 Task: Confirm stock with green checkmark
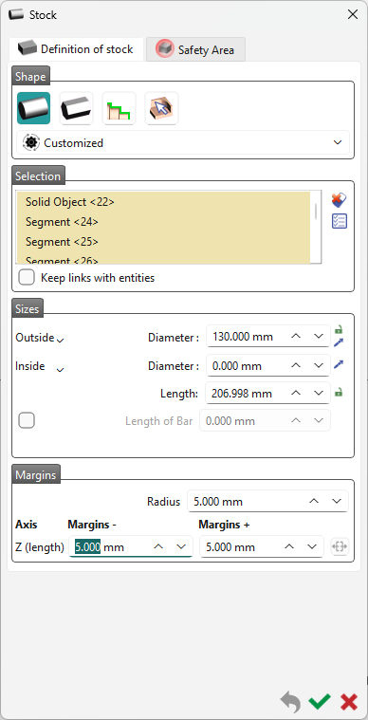coord(320,702)
